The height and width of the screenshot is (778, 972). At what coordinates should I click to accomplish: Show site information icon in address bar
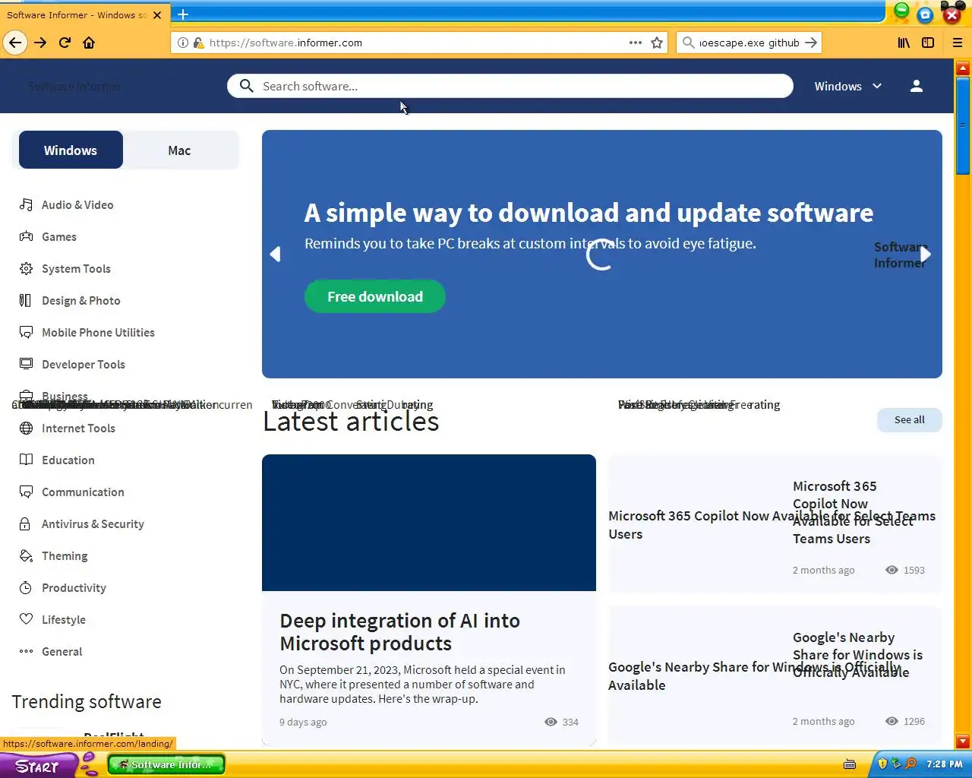point(183,43)
